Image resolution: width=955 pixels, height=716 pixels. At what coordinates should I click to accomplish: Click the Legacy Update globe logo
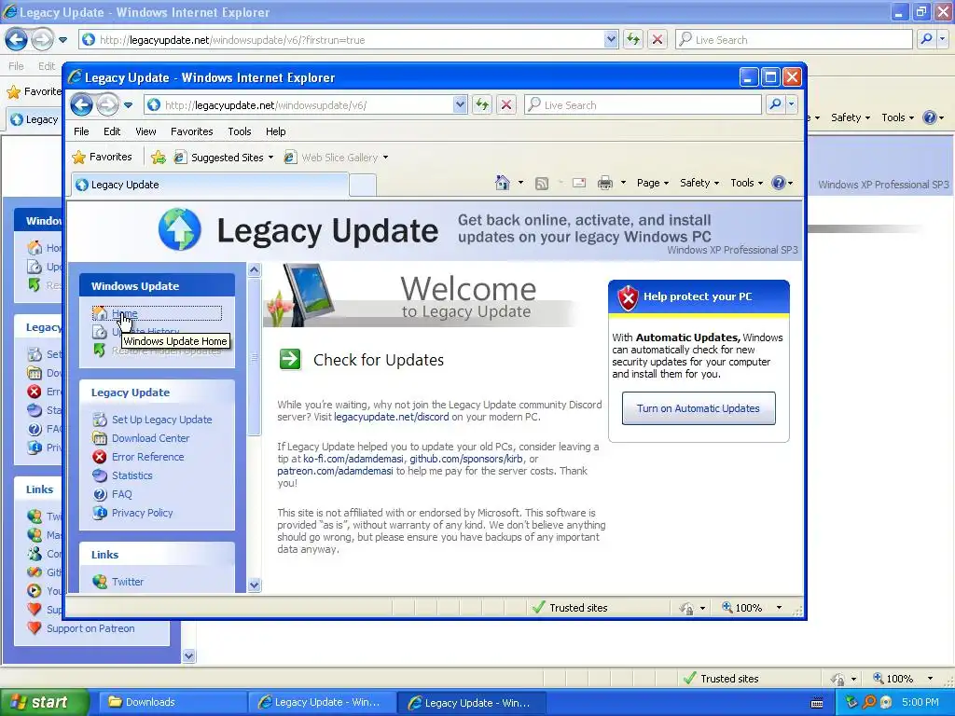[180, 229]
